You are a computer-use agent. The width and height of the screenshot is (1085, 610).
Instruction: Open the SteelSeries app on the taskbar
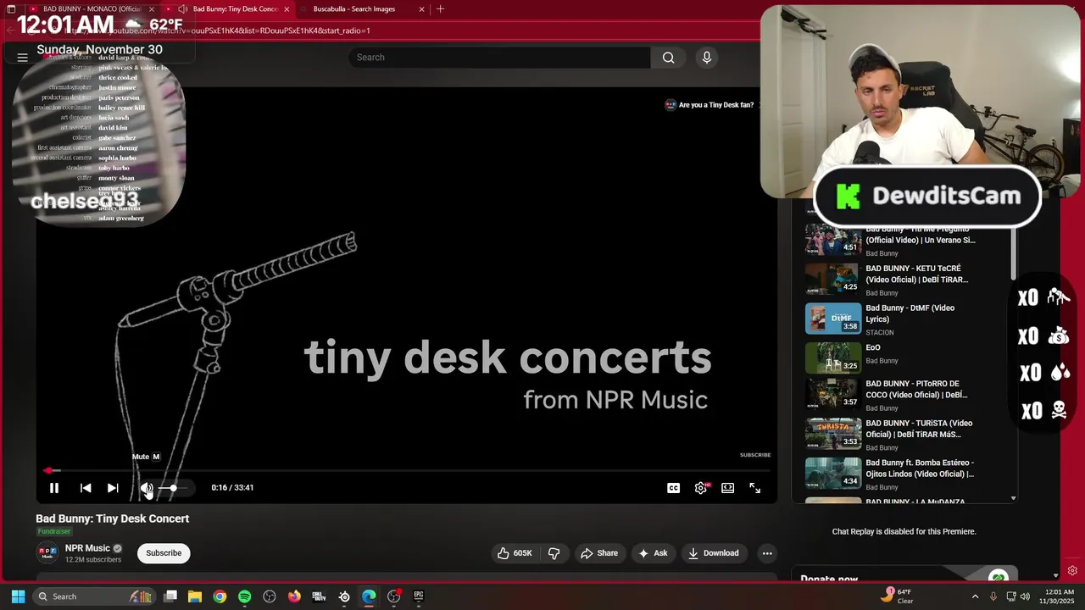pyautogui.click(x=344, y=596)
